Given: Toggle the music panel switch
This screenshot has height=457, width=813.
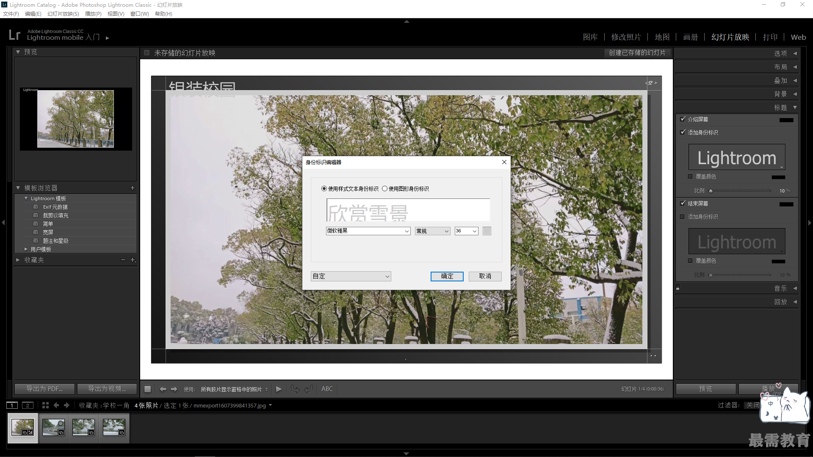Looking at the screenshot, I should 678,288.
